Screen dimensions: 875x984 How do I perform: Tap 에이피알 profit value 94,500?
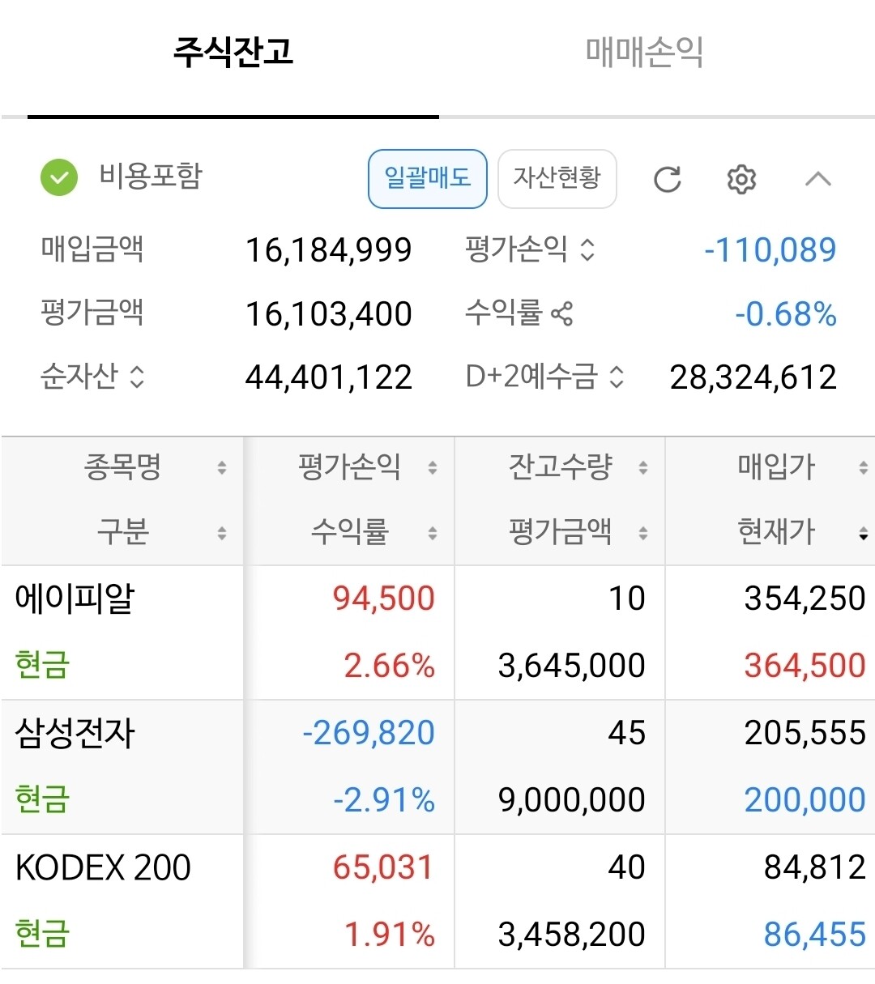click(383, 598)
